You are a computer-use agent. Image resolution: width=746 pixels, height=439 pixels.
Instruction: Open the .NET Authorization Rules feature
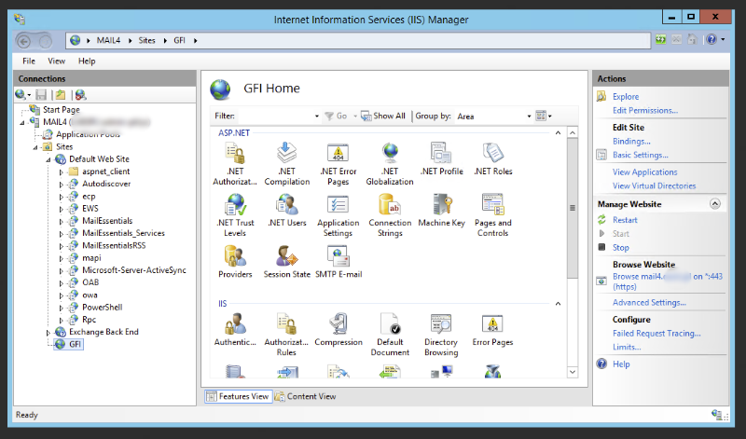click(x=235, y=164)
